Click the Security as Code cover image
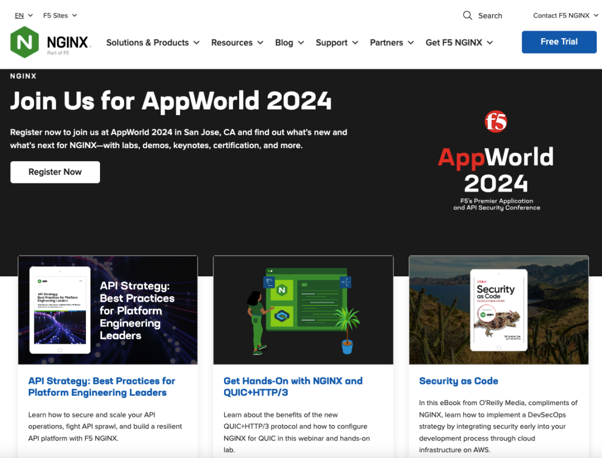The height and width of the screenshot is (458, 602). point(498,310)
